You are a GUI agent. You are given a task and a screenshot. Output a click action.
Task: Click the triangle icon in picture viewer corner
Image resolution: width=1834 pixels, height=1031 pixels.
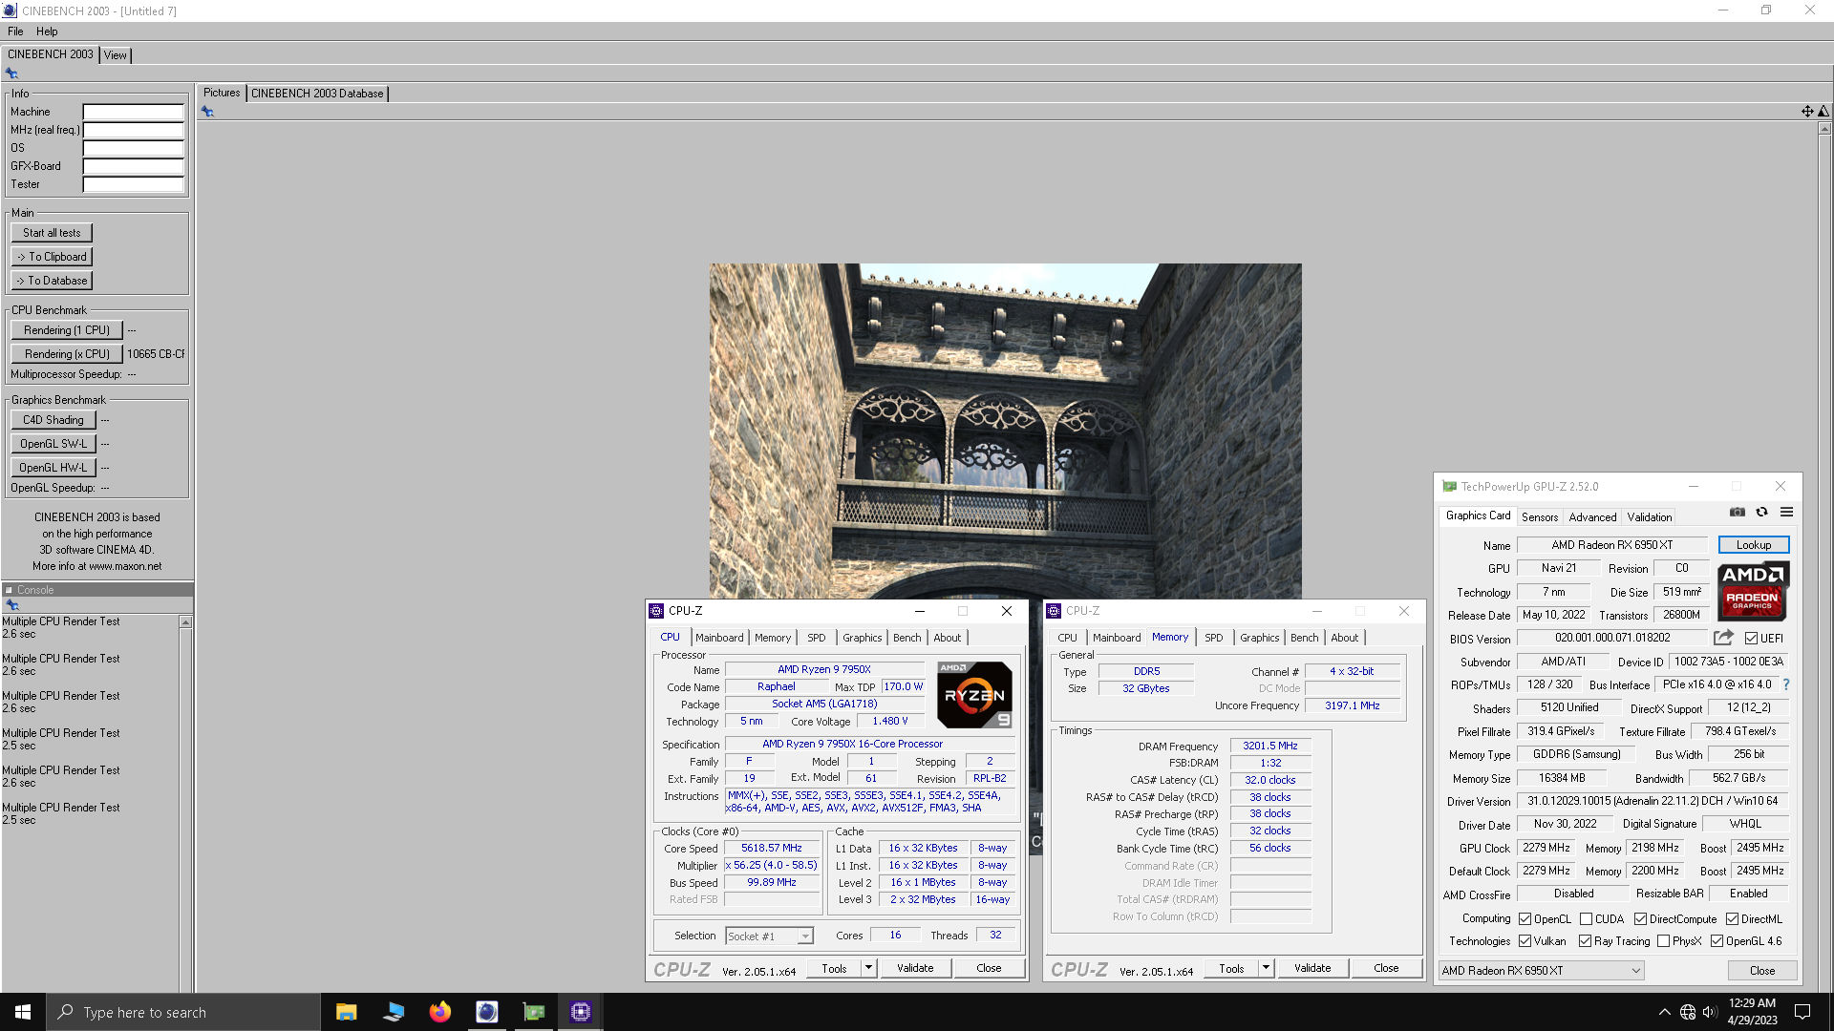(1823, 112)
